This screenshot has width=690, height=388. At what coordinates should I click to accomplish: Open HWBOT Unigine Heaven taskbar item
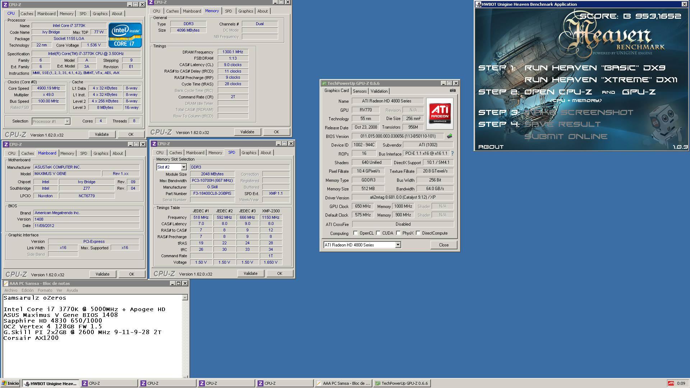pos(51,383)
